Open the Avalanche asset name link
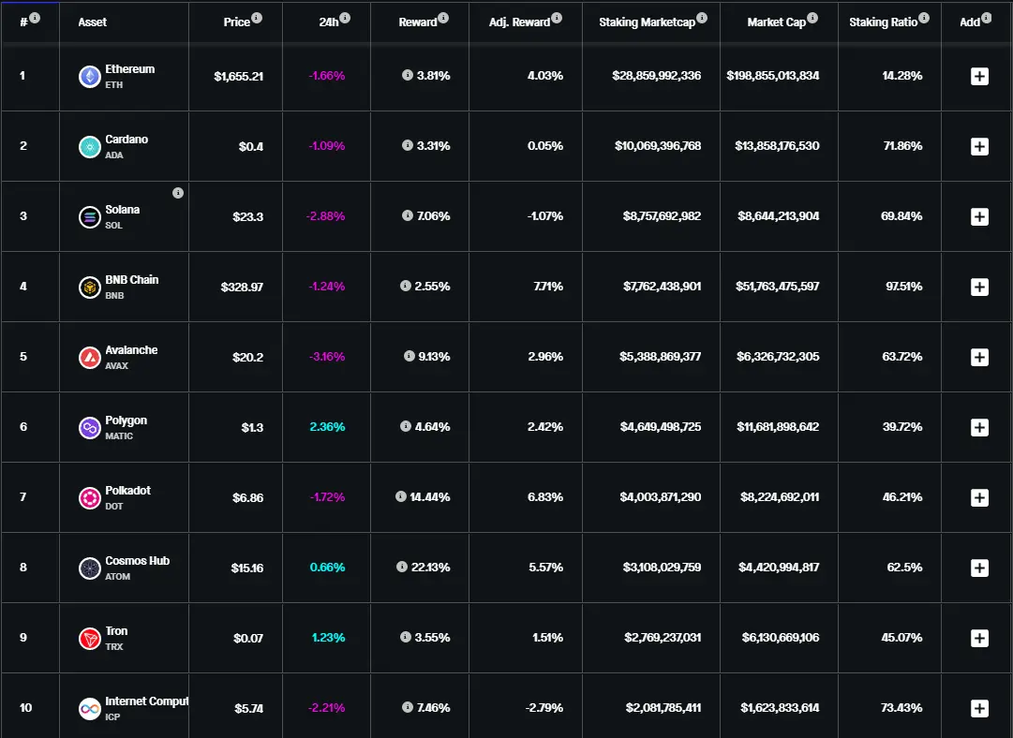Viewport: 1013px width, 738px height. click(x=131, y=350)
